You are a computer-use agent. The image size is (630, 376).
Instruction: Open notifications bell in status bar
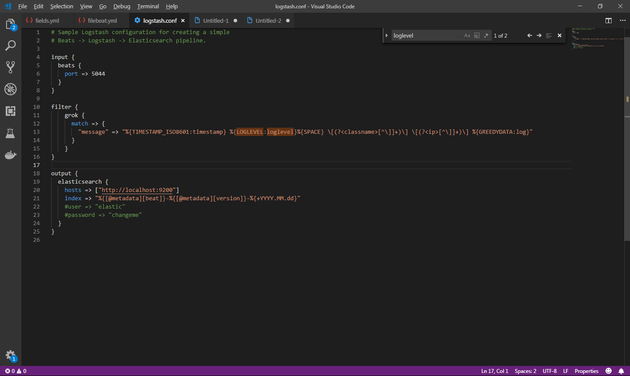621,371
